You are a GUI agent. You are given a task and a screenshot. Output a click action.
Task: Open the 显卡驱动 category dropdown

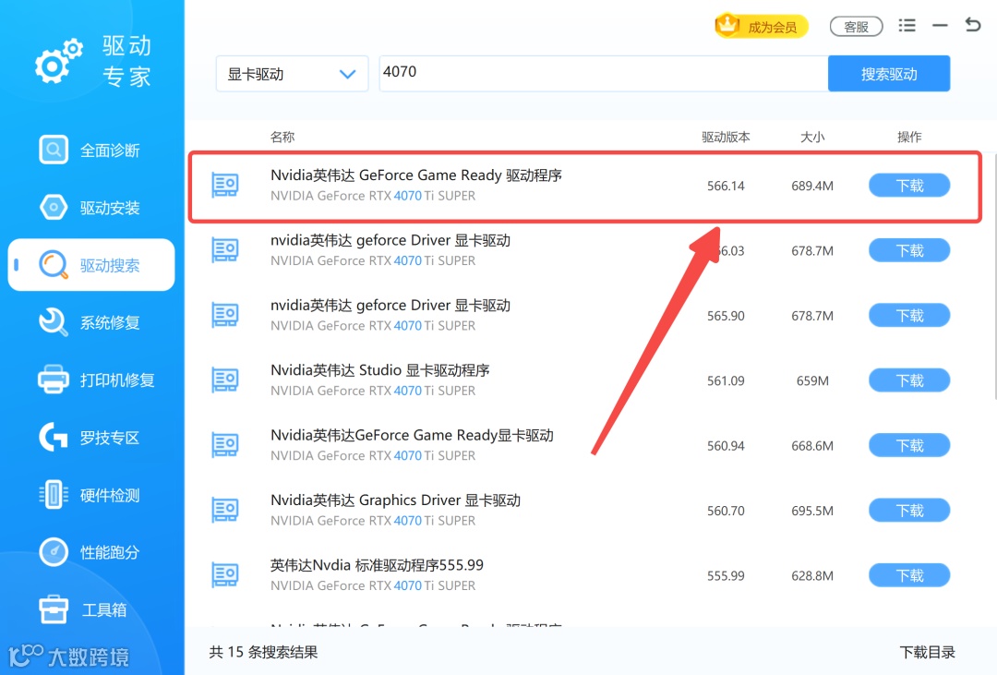[x=292, y=74]
